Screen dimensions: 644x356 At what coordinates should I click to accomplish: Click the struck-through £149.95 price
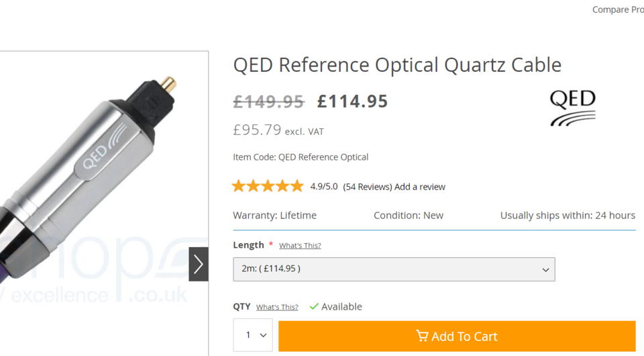pyautogui.click(x=269, y=101)
